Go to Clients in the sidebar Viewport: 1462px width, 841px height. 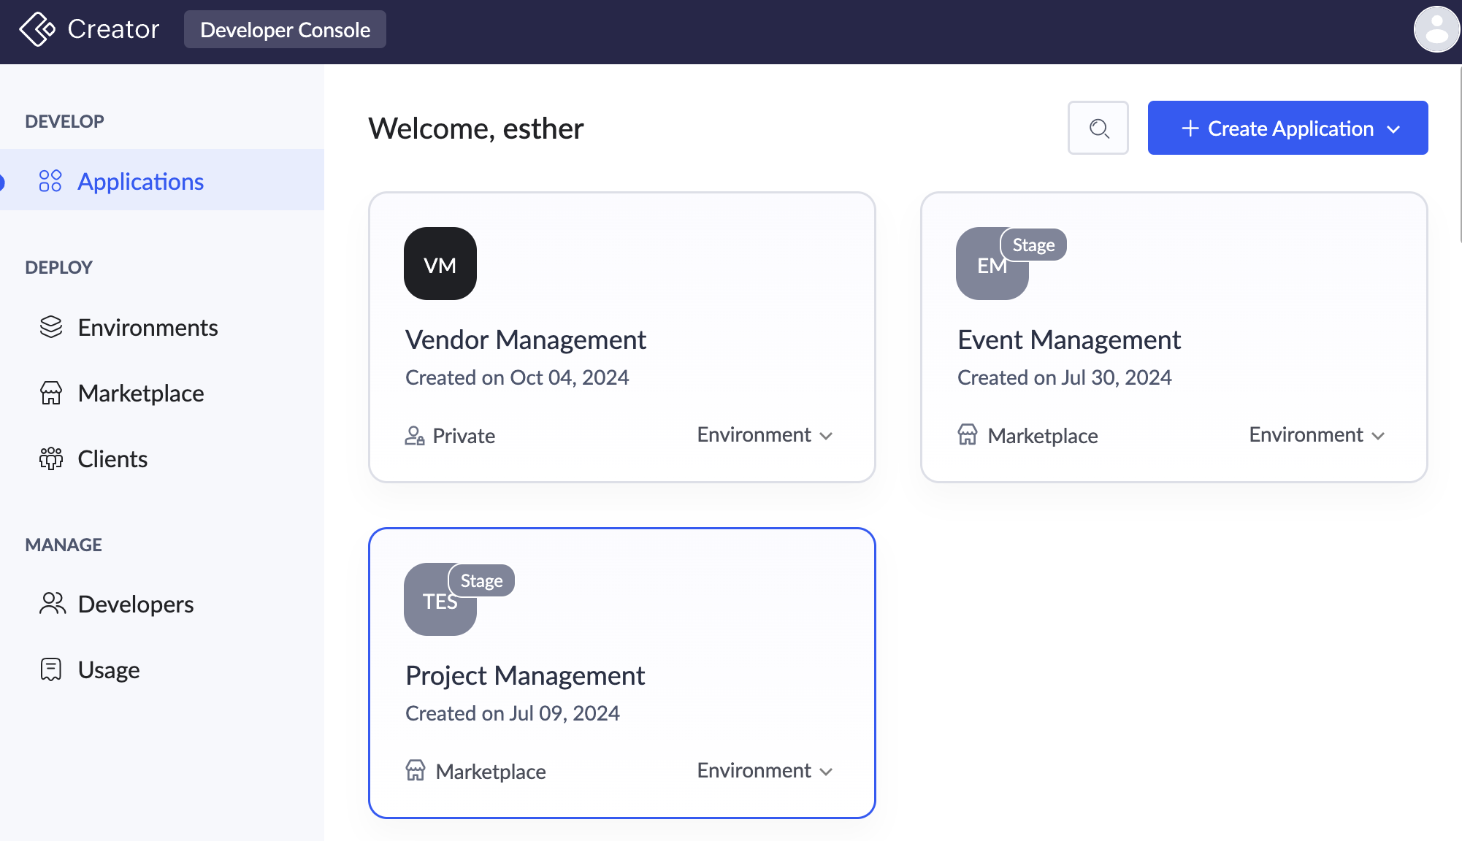(112, 458)
